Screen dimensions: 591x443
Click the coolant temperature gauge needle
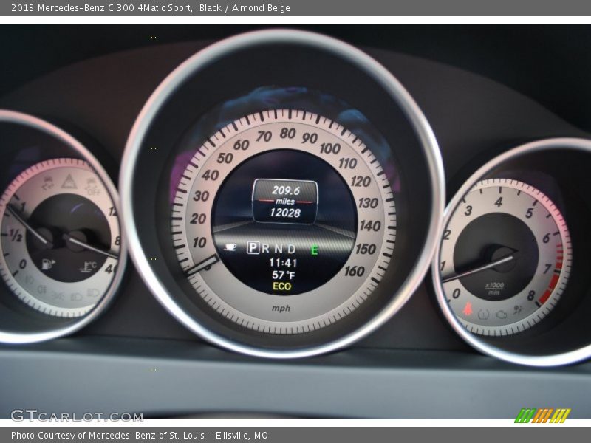92,247
